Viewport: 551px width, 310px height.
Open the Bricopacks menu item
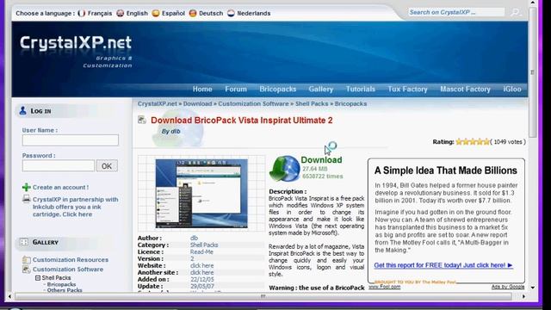tap(278, 90)
